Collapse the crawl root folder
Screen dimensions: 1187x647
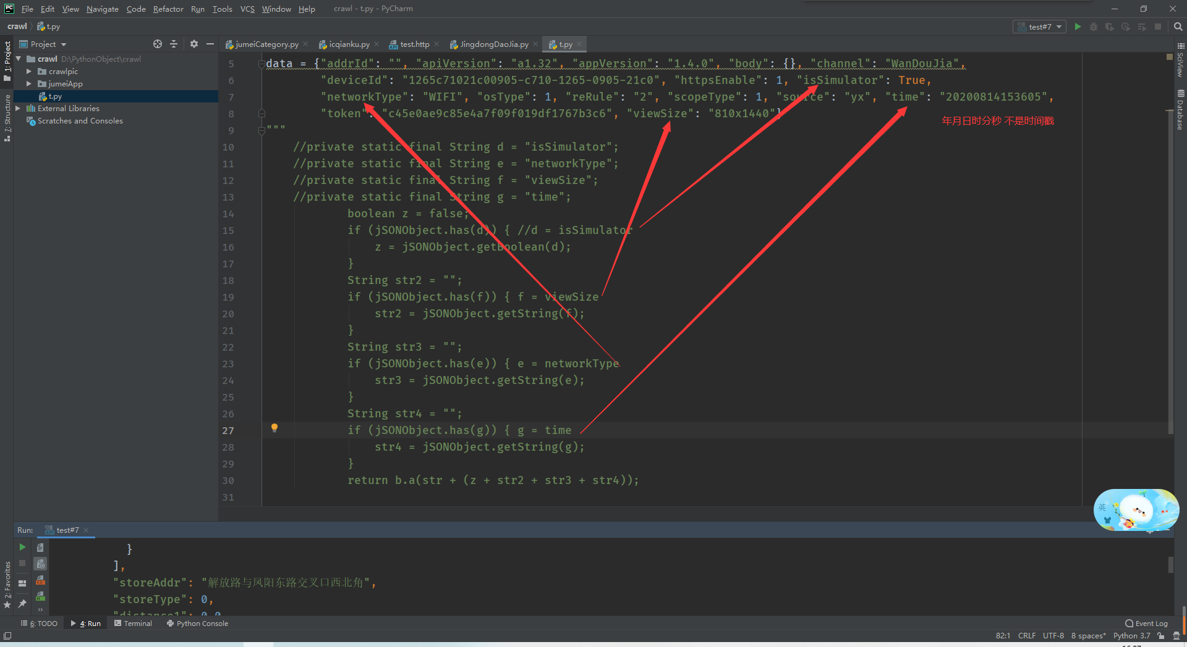19,59
